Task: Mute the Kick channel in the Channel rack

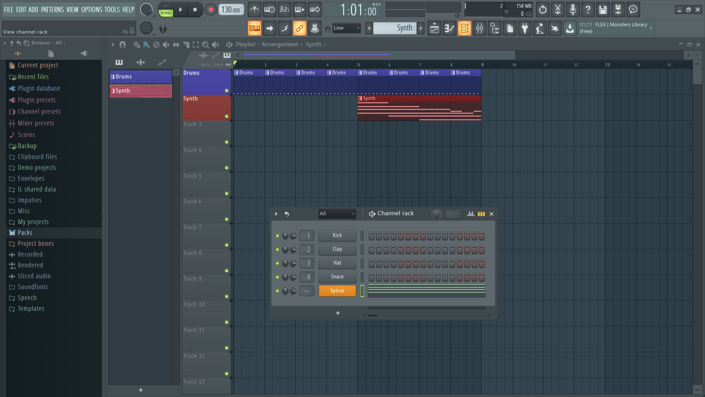Action: click(277, 235)
